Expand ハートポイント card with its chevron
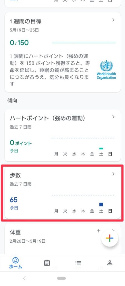Screen dimensions: 125x286 113,117
